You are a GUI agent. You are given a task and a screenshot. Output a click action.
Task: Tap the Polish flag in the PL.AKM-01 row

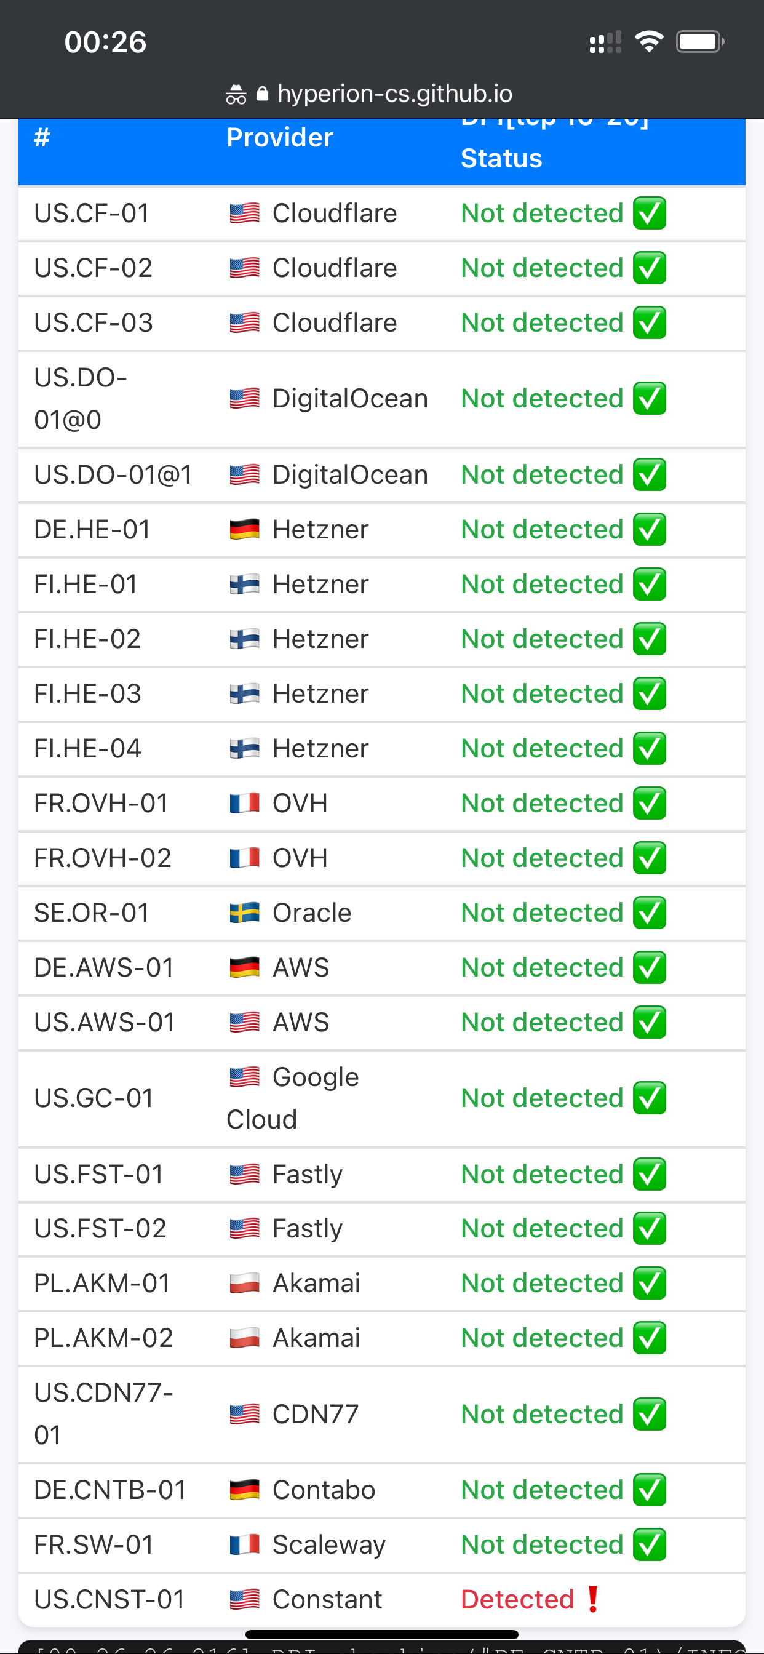[x=244, y=1284]
